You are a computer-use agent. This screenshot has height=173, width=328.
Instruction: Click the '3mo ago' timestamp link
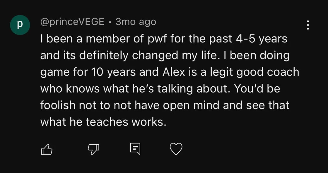(136, 22)
